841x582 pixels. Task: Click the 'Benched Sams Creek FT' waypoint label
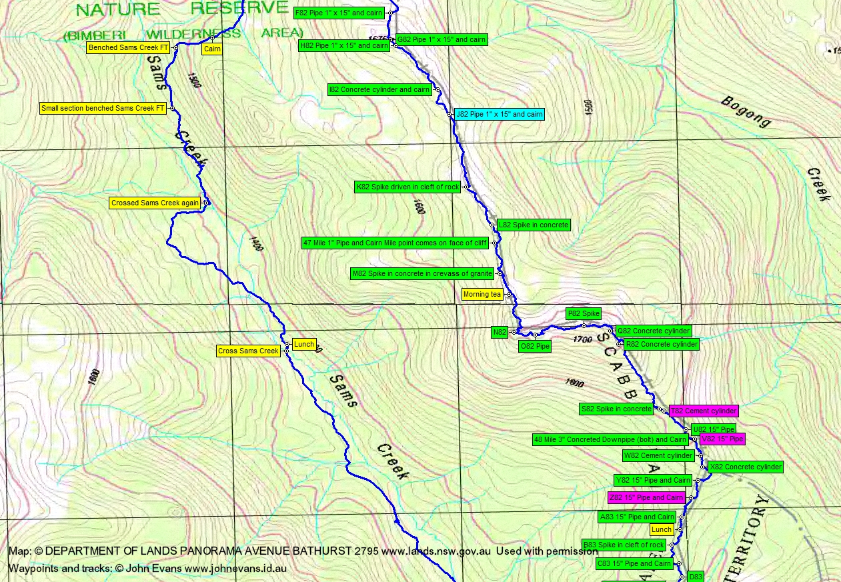pyautogui.click(x=129, y=48)
